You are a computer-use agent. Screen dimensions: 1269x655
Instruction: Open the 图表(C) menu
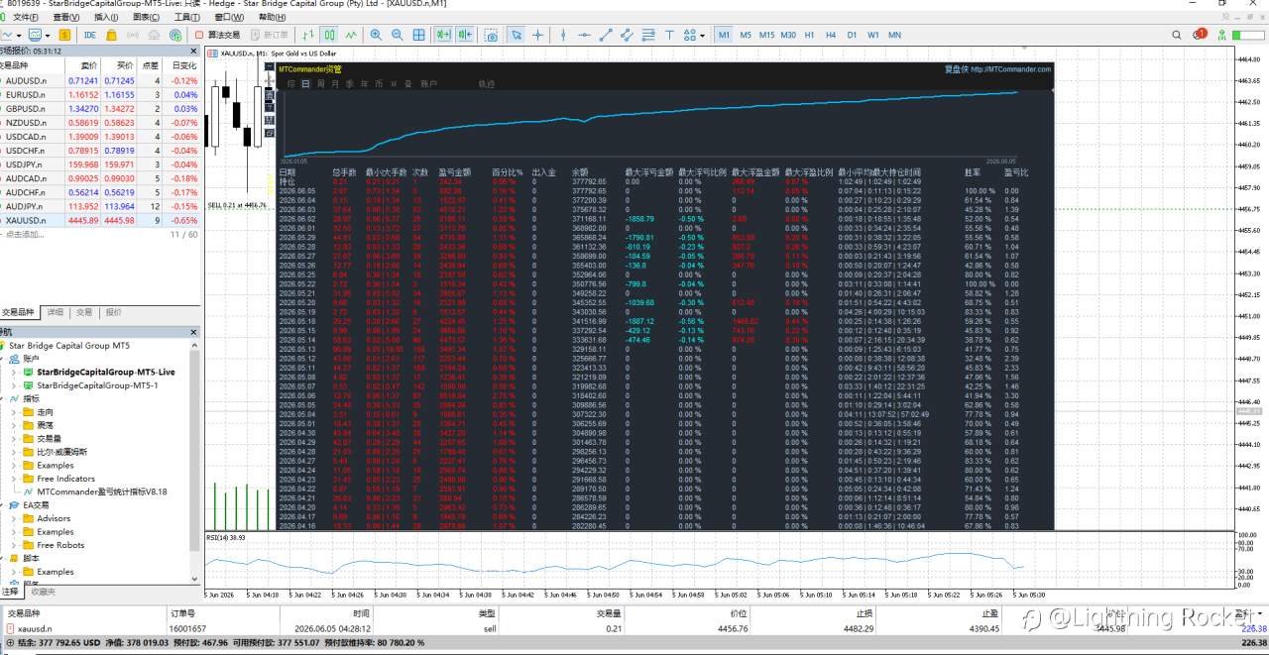(x=145, y=17)
